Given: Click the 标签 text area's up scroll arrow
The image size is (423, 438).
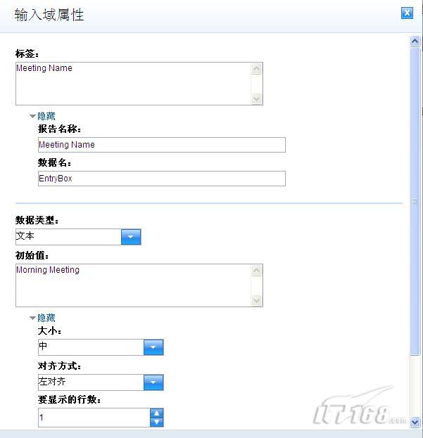Looking at the screenshot, I should point(257,68).
